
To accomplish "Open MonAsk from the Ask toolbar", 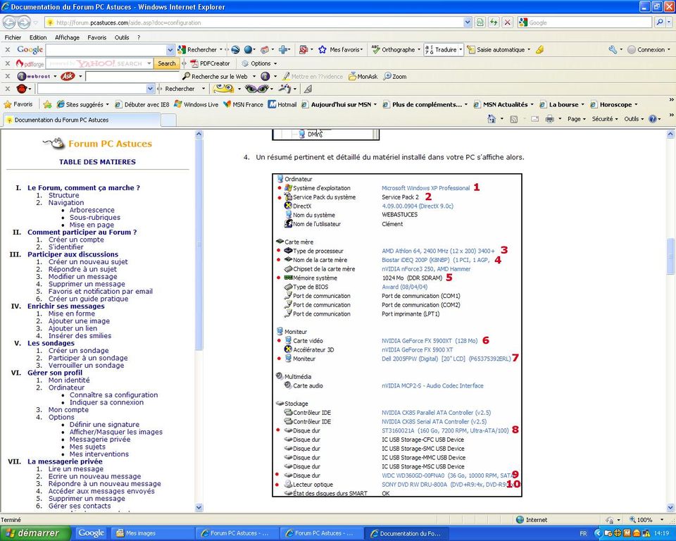I will click(365, 76).
